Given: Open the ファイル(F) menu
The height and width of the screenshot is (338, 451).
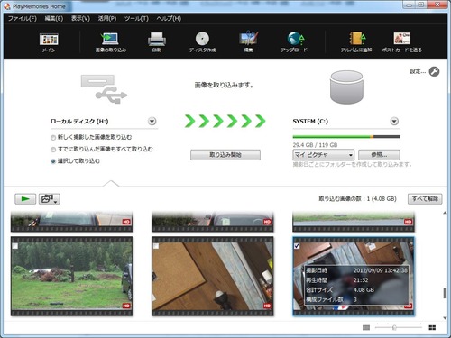Looking at the screenshot, I should coord(23,19).
